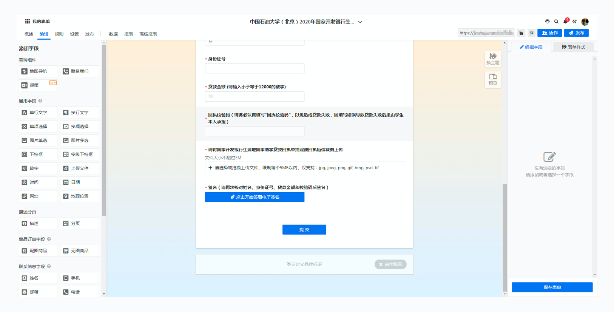The width and height of the screenshot is (614, 312).
Task: Open the 数据 tab
Action: click(x=113, y=34)
